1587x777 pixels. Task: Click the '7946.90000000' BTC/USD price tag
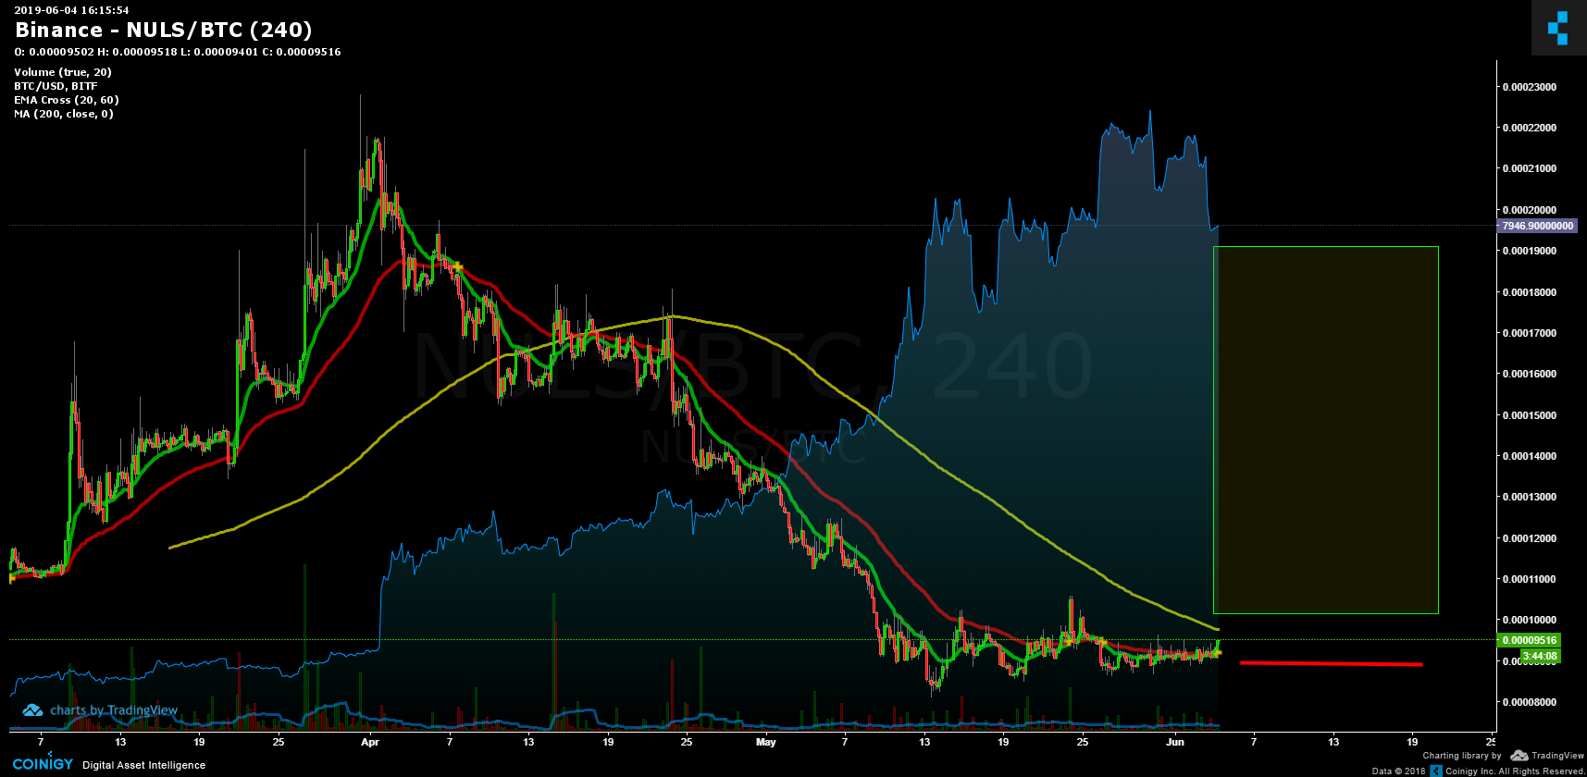pos(1537,226)
